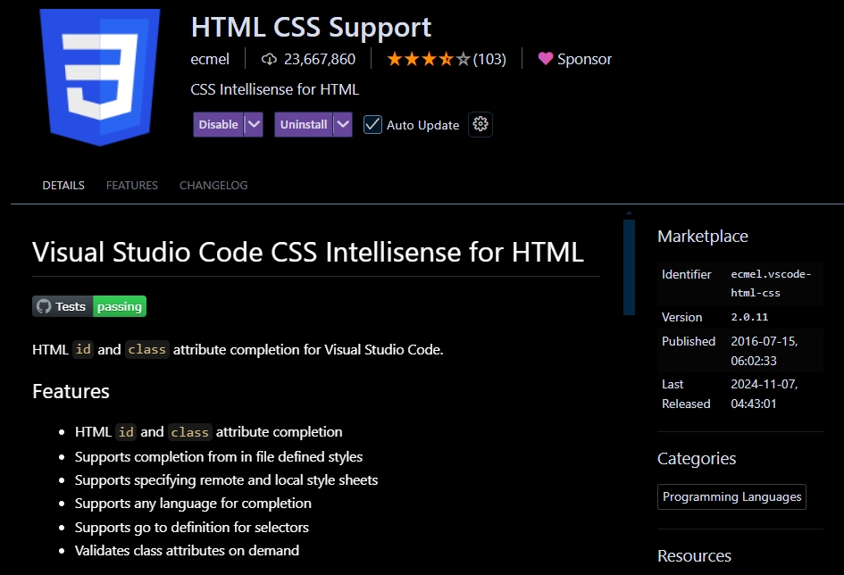Viewport: 844px width, 575px height.
Task: Click the Features heading in readme
Action: (71, 391)
